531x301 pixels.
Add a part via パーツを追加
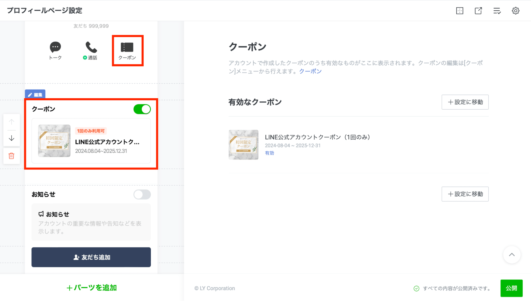(92, 288)
